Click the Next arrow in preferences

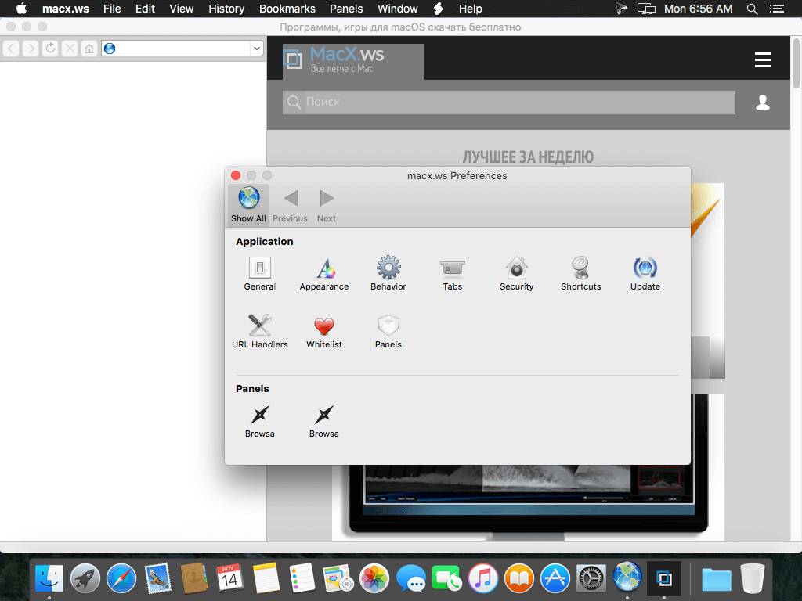pyautogui.click(x=327, y=206)
